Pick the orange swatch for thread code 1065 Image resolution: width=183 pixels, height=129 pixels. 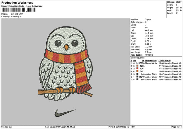click(137, 71)
